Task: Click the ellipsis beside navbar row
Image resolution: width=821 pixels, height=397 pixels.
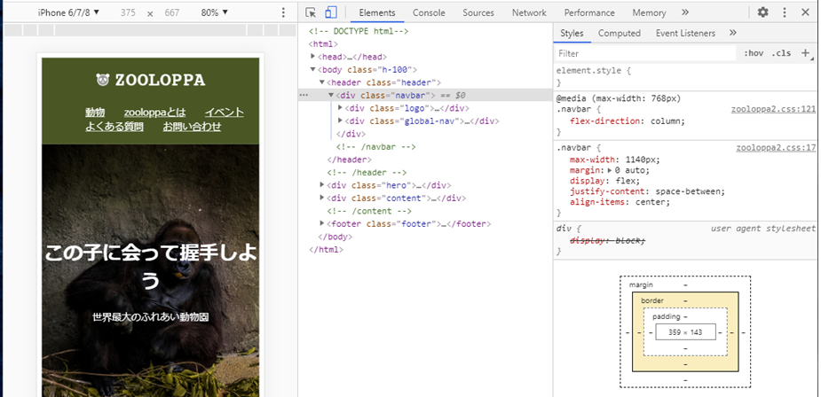Action: pyautogui.click(x=304, y=95)
